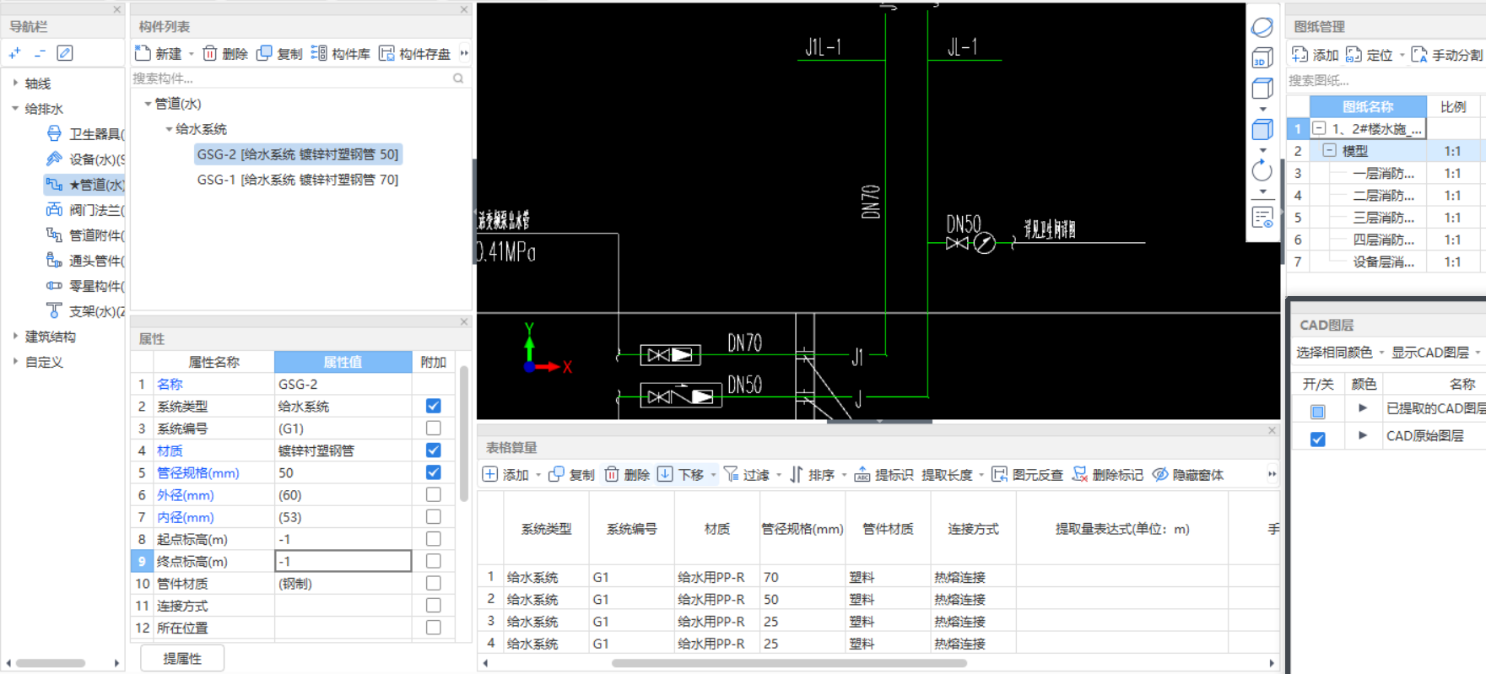Click the table horizontal scrollbar
Image resolution: width=1486 pixels, height=674 pixels.
[x=789, y=663]
